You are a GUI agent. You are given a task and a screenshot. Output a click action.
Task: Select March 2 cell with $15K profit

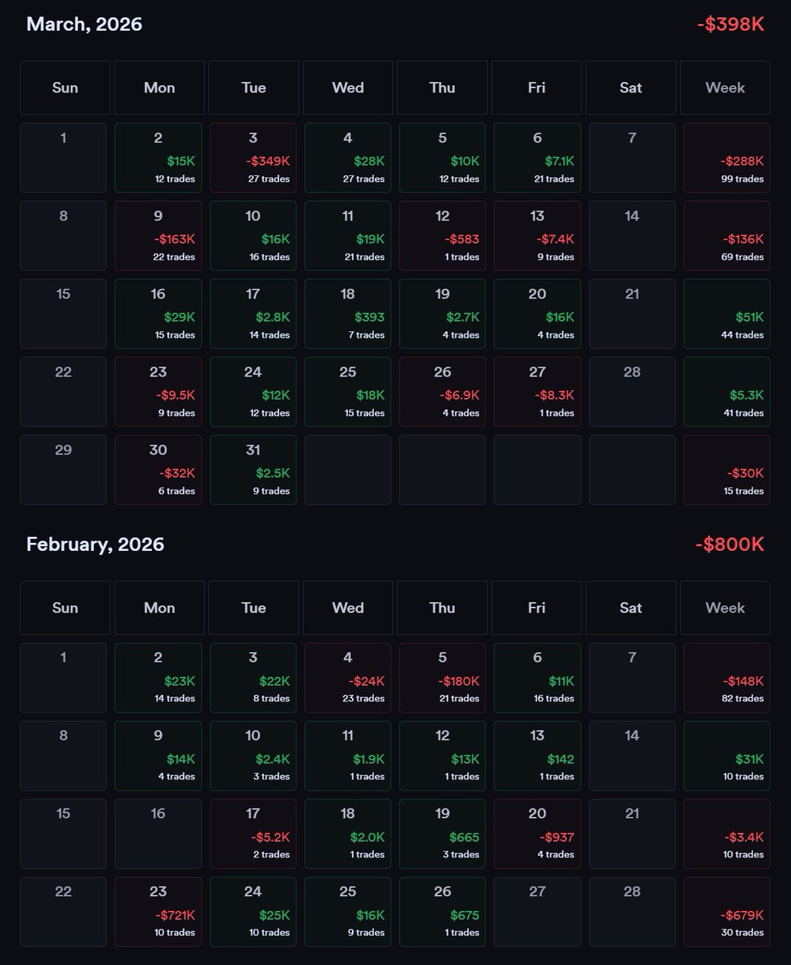pos(158,158)
